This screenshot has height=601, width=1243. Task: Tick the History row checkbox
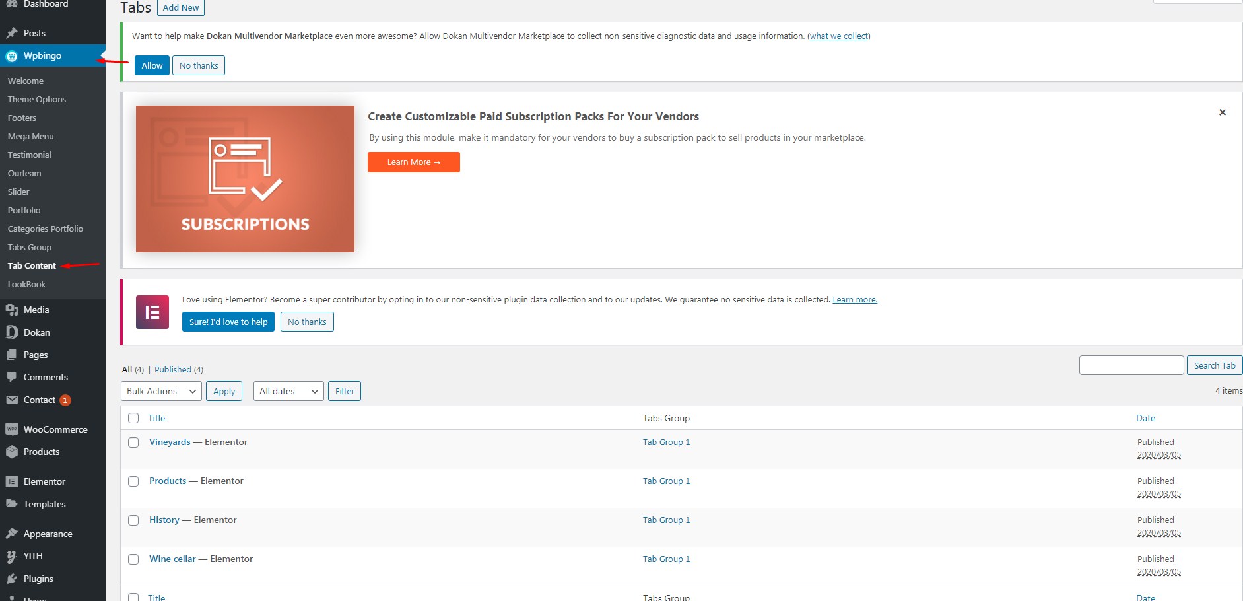(x=133, y=520)
